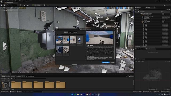The width and height of the screenshot is (171, 96).
Task: Click Save All in Content Browser
Action: tap(19, 76)
